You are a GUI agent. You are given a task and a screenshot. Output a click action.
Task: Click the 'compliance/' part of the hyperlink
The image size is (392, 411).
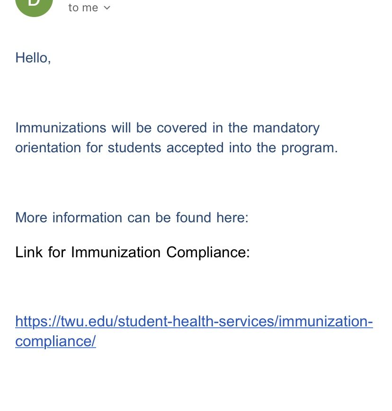pyautogui.click(x=55, y=341)
